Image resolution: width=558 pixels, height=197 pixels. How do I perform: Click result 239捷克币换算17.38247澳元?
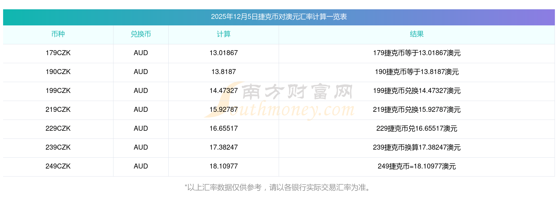point(417,147)
